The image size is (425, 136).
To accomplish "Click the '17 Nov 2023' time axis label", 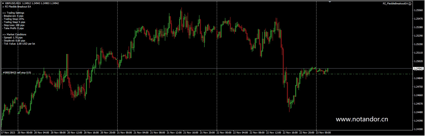I will click(8, 133).
